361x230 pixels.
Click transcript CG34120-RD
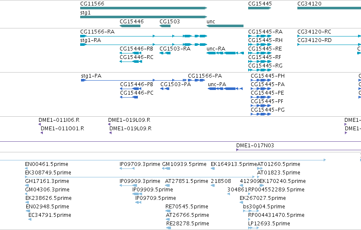(x=329, y=45)
